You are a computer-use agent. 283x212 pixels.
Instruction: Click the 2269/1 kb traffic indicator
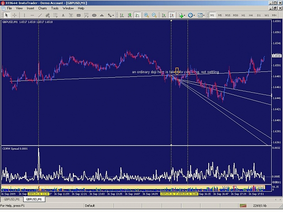260,206
